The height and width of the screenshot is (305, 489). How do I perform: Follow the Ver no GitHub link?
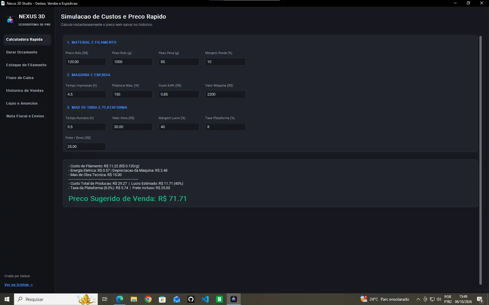[x=19, y=285]
